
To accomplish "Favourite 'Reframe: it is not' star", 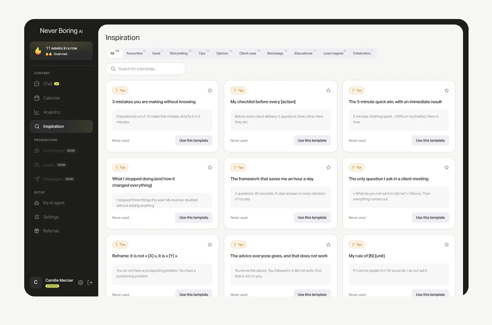I will click(210, 245).
